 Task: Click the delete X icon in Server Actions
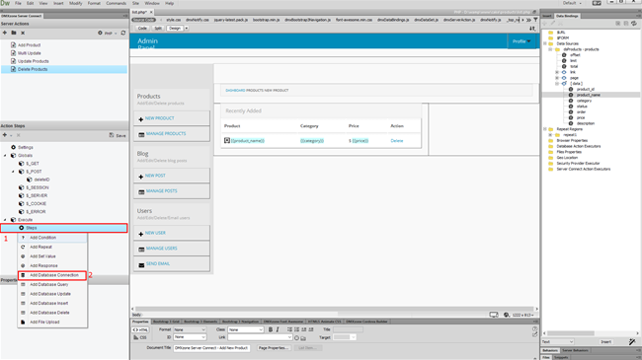tap(23, 33)
